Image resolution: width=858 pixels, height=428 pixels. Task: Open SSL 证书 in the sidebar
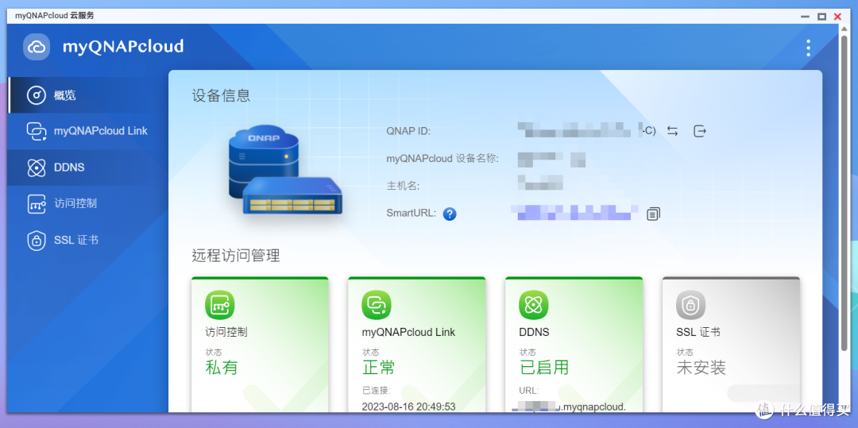[x=87, y=240]
